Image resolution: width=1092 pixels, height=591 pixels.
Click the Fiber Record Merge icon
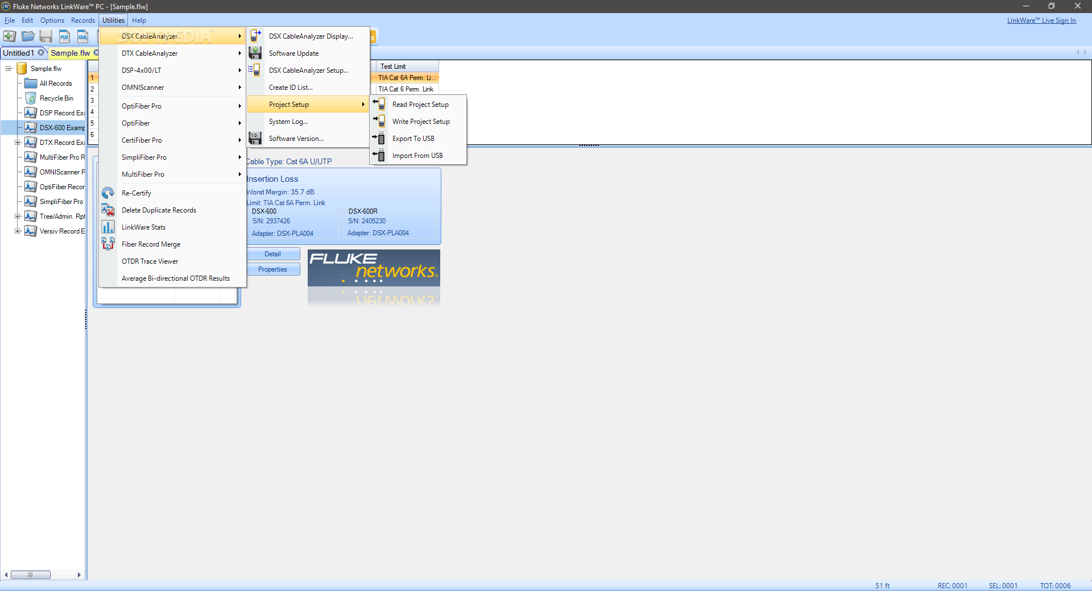click(x=108, y=244)
